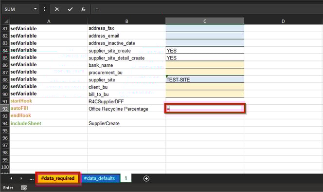Click into the formula bar input
The height and width of the screenshot is (192, 323).
[x=207, y=9]
